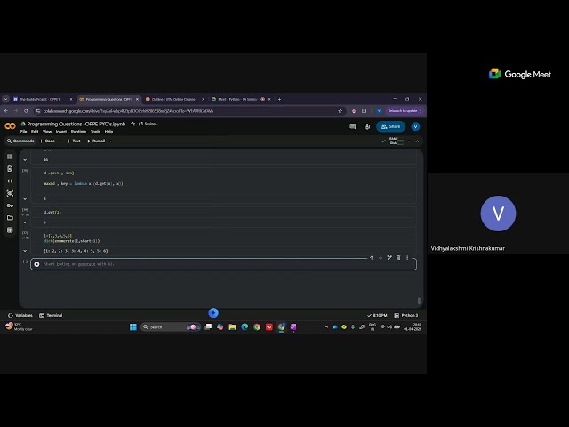Collapse the output of the max lambda cell

[25, 198]
